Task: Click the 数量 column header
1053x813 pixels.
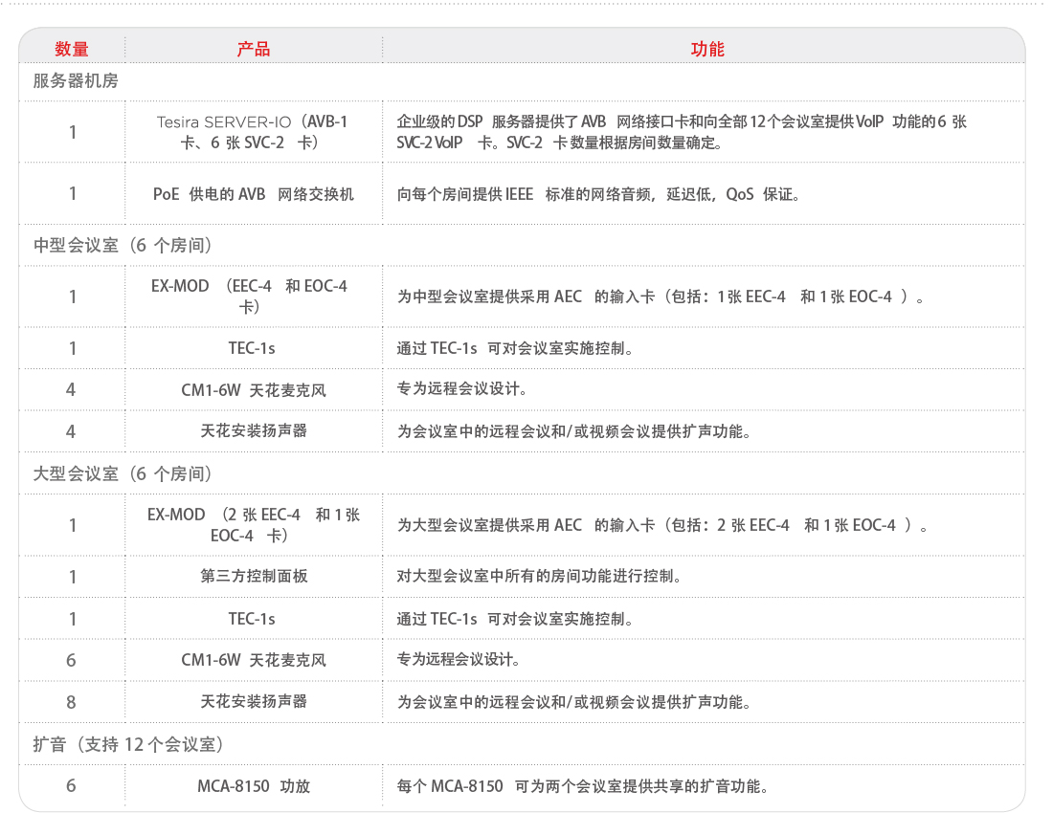Action: tap(72, 49)
